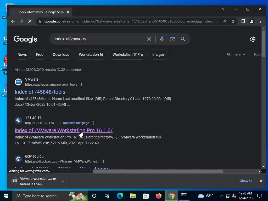Open the 12:48 AM taskbar clock
The image size is (268, 201).
coord(245,196)
